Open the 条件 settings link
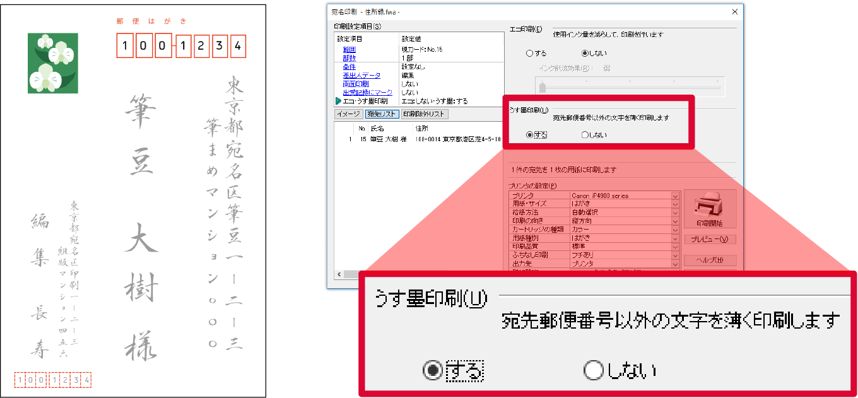Viewport: 858px width, 398px height. click(349, 67)
